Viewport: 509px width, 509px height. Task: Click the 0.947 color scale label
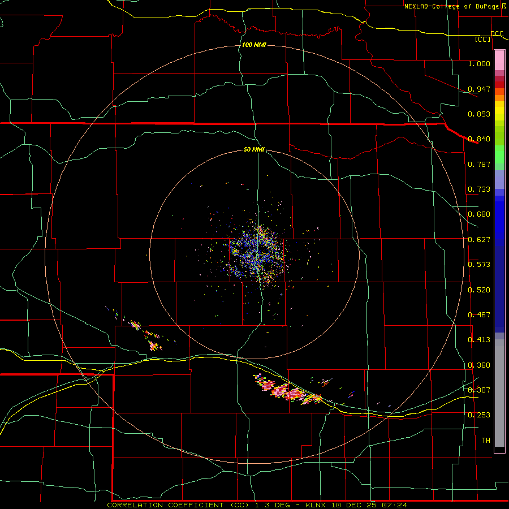click(x=479, y=89)
